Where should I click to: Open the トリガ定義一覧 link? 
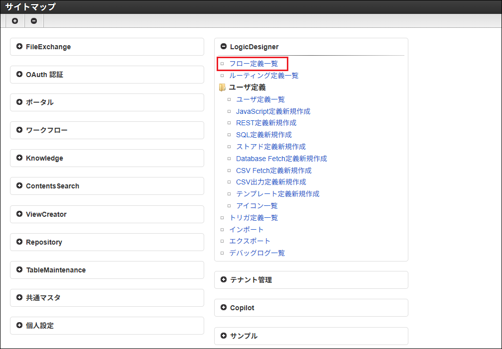(253, 218)
